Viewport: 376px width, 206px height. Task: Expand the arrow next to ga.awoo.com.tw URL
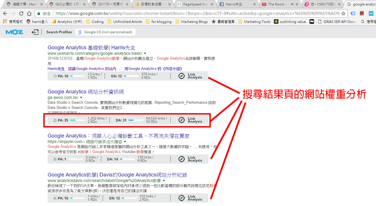point(81,98)
